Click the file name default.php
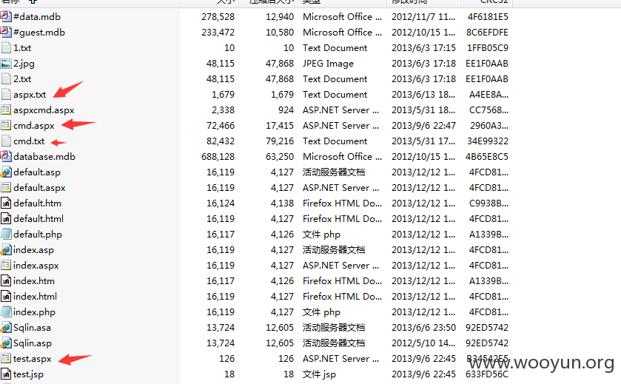621x384 pixels. point(38,235)
